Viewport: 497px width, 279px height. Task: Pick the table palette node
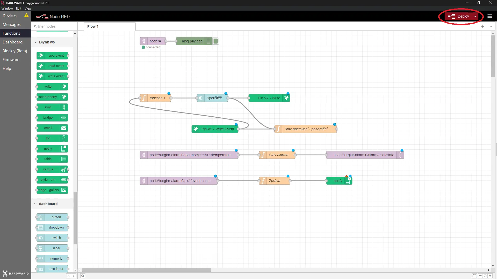pos(52,159)
